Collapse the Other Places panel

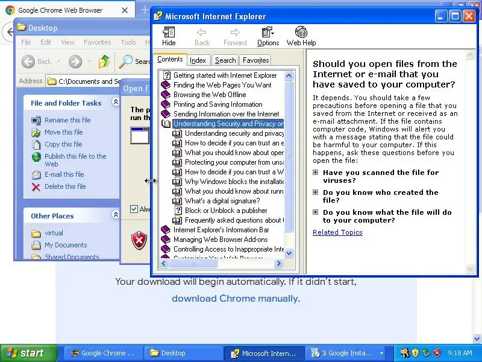pos(116,215)
